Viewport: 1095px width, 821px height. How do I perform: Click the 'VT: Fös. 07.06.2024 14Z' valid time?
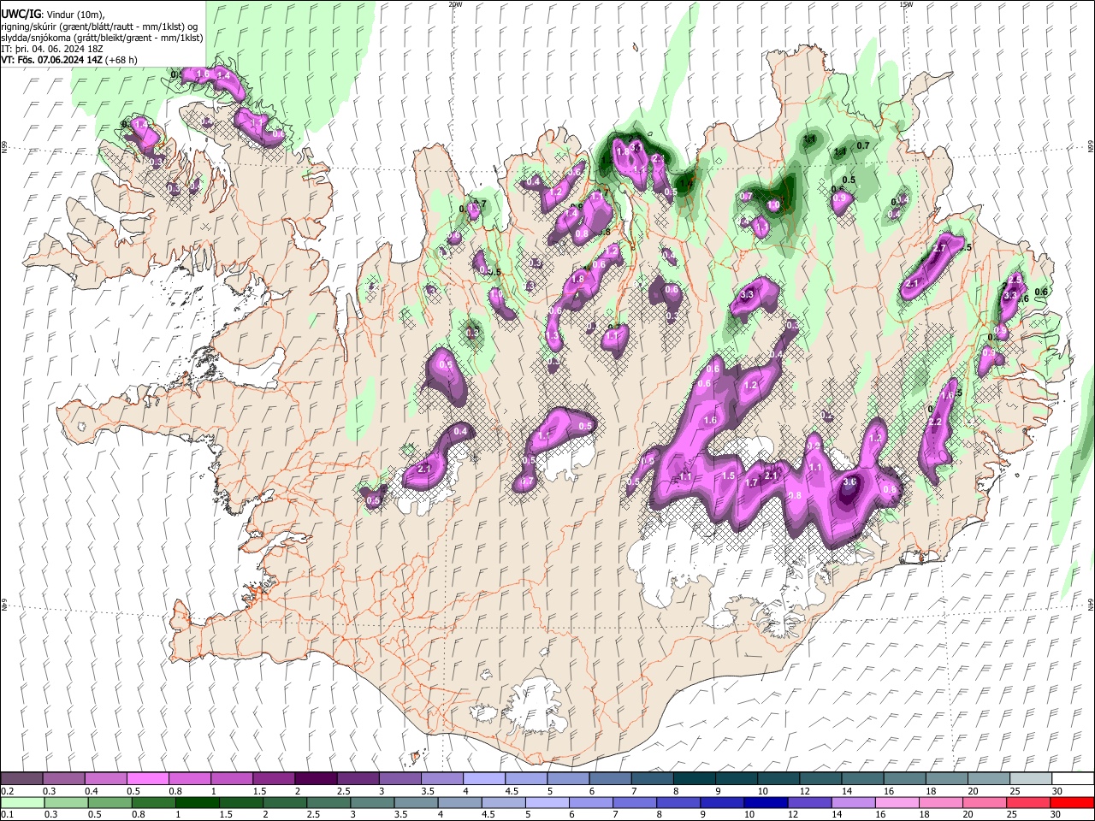(51, 60)
